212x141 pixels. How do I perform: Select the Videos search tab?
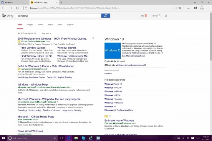pos(40,25)
